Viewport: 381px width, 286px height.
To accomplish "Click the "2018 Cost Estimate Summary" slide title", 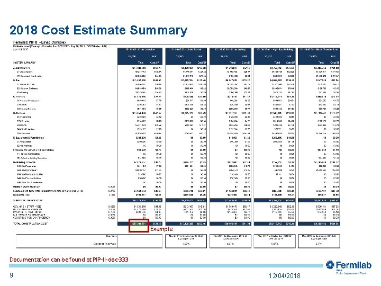I will point(98,30).
